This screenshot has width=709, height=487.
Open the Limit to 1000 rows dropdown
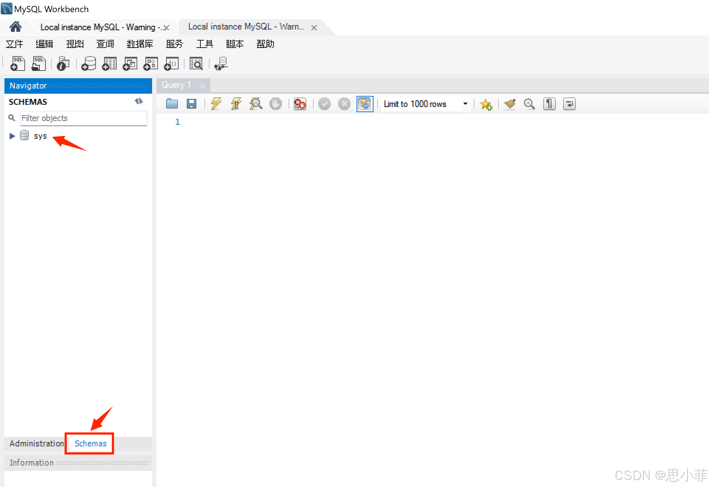[x=465, y=104]
